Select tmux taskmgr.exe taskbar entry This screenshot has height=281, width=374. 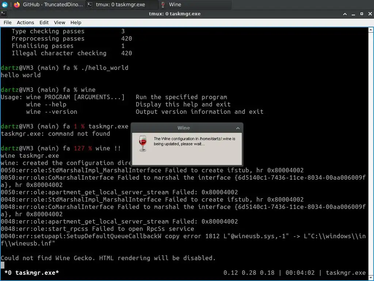tap(122, 4)
